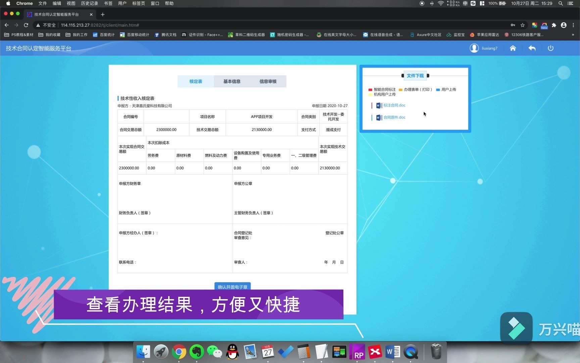580x363 pixels.
Task: Open the 我的工作 bookmark folder
Action: click(77, 35)
